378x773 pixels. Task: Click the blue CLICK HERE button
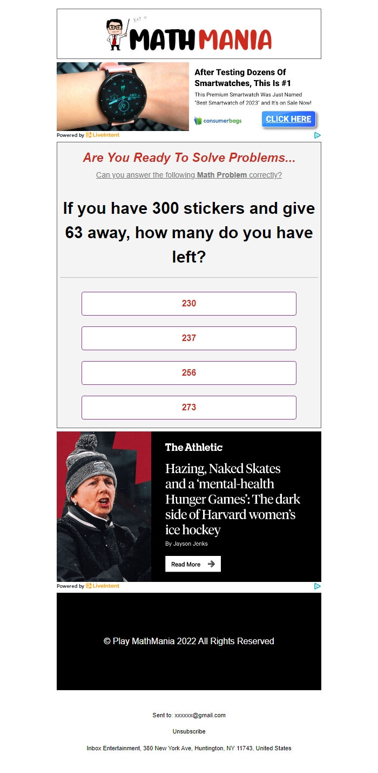289,120
